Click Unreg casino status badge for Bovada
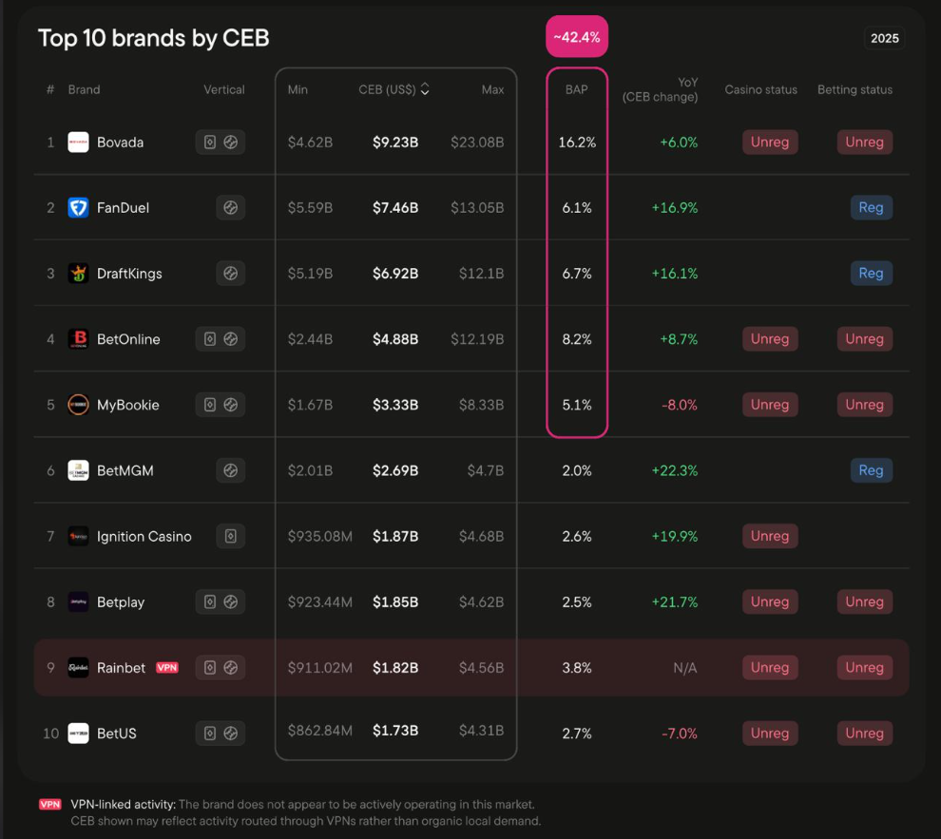 click(x=769, y=143)
